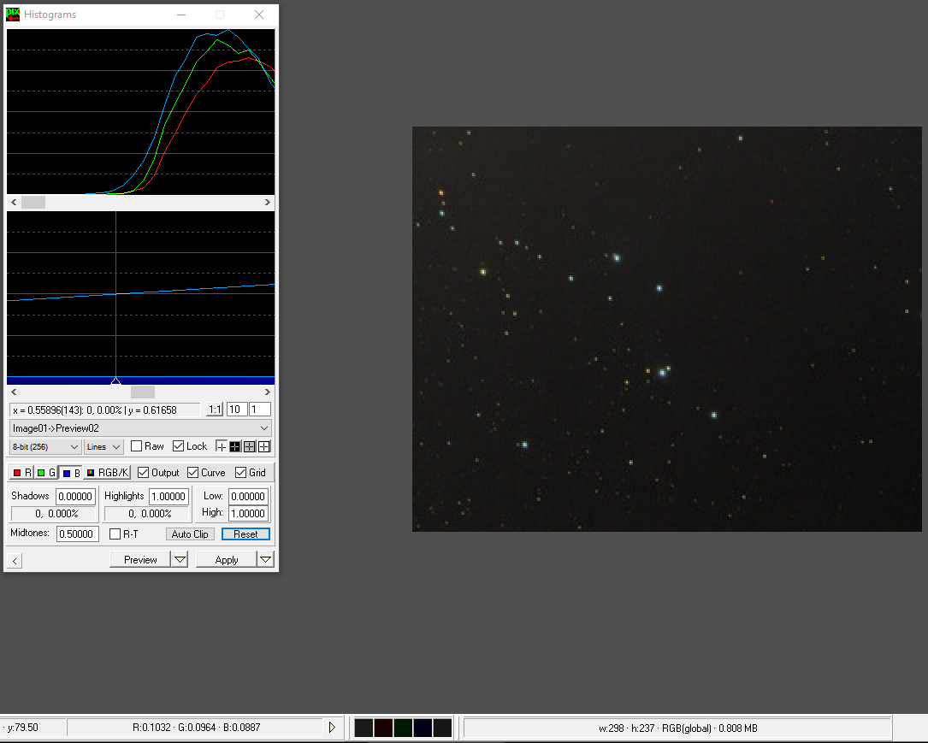
Task: Click the Reset button
Action: pyautogui.click(x=245, y=534)
